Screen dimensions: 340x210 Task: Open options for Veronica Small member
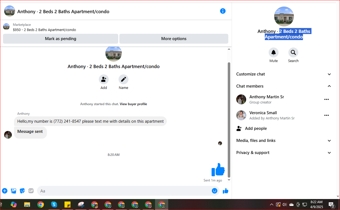tap(327, 115)
